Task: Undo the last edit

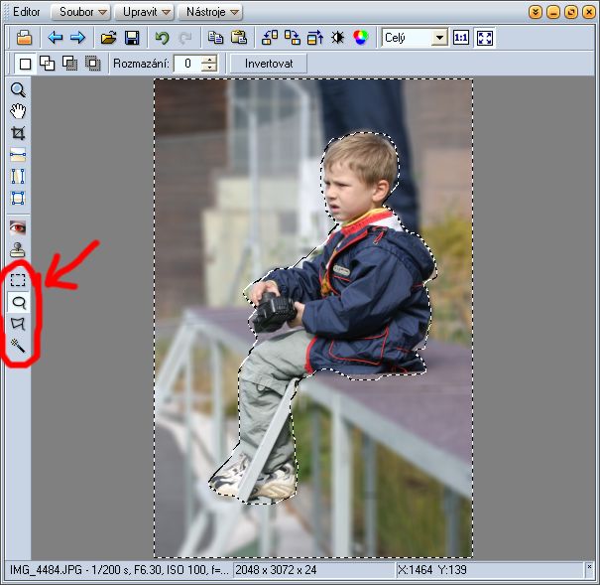Action: pos(163,38)
